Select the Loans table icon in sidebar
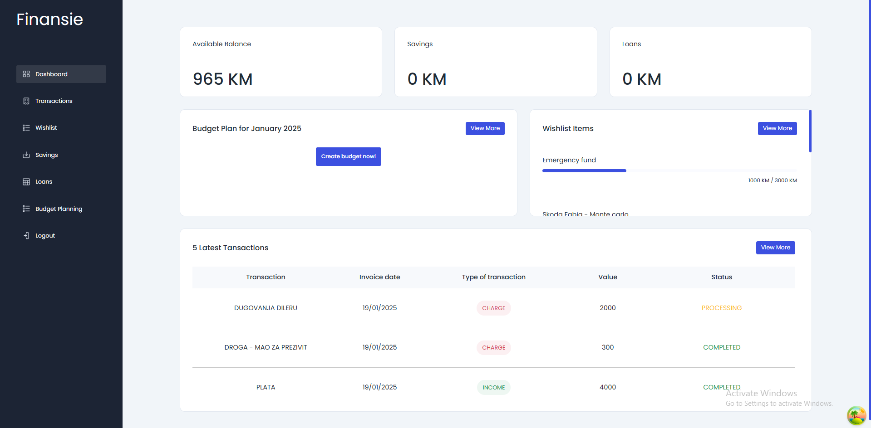This screenshot has height=428, width=871. [x=26, y=181]
